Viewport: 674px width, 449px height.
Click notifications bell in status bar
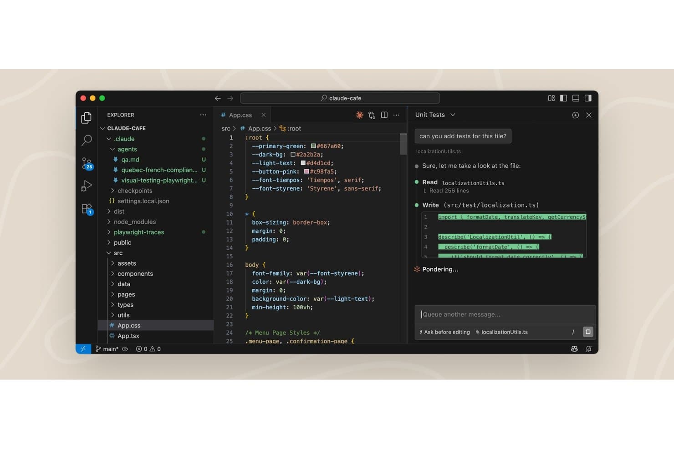pyautogui.click(x=589, y=349)
